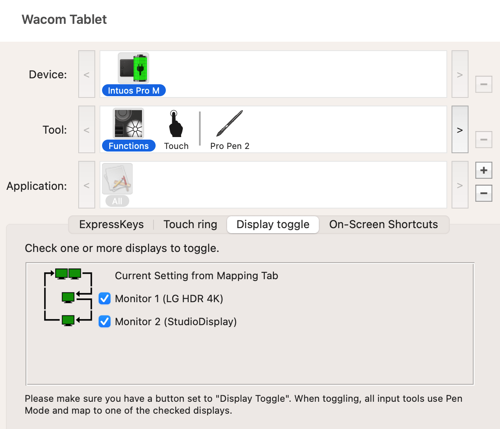The height and width of the screenshot is (429, 500).
Task: Click the Current Setting from Mapping Tab label
Action: coord(196,276)
